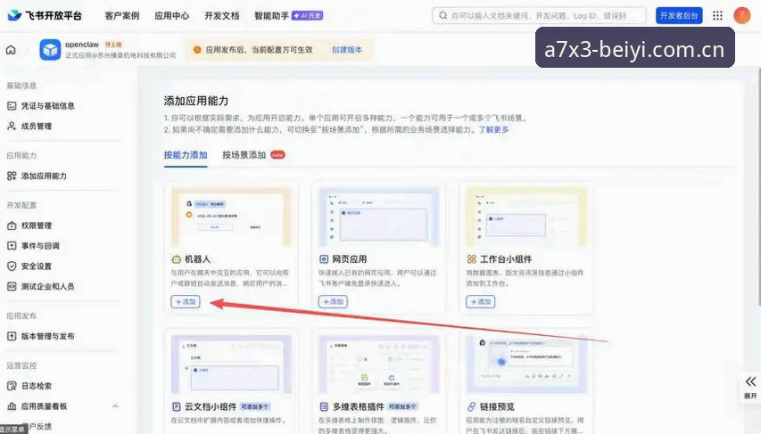Screen dimensions: 761x434
Task: Click the Feishu Open Platform logo
Action: (45, 15)
